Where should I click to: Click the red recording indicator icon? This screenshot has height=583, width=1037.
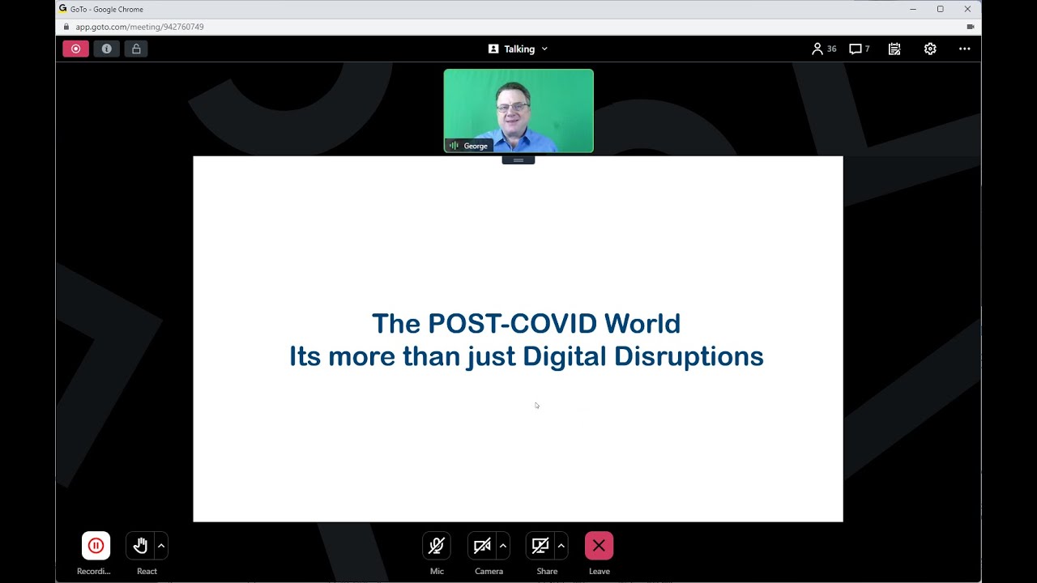coord(75,49)
